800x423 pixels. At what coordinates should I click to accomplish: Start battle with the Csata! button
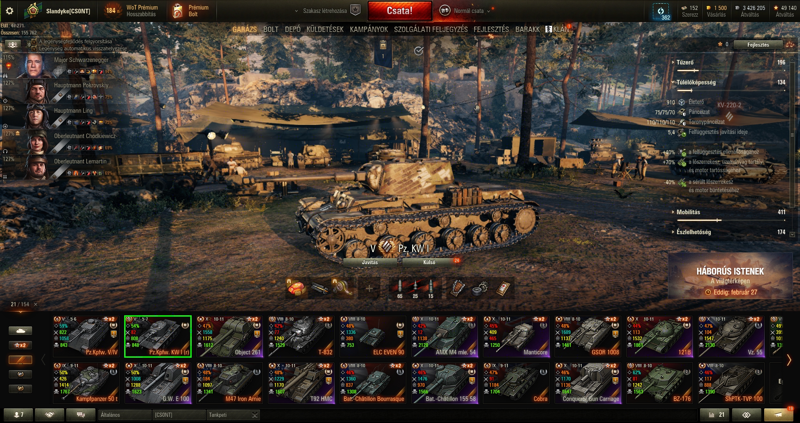pyautogui.click(x=400, y=11)
